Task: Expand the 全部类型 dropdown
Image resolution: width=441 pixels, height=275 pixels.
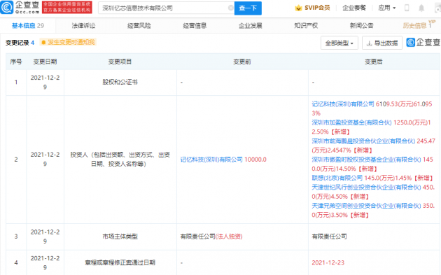Action: (339, 43)
